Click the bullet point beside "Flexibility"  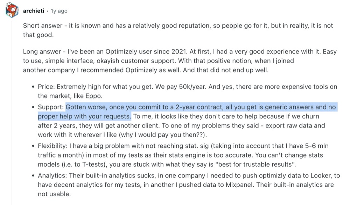pyautogui.click(x=33, y=146)
